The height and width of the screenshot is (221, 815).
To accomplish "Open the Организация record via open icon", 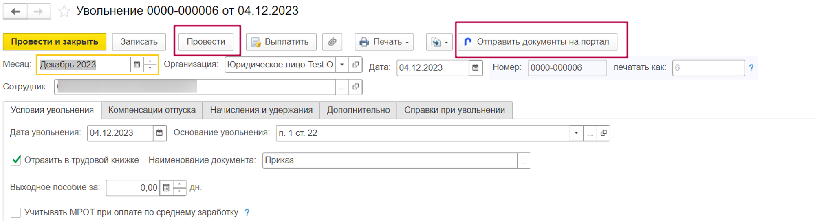I will pyautogui.click(x=356, y=65).
